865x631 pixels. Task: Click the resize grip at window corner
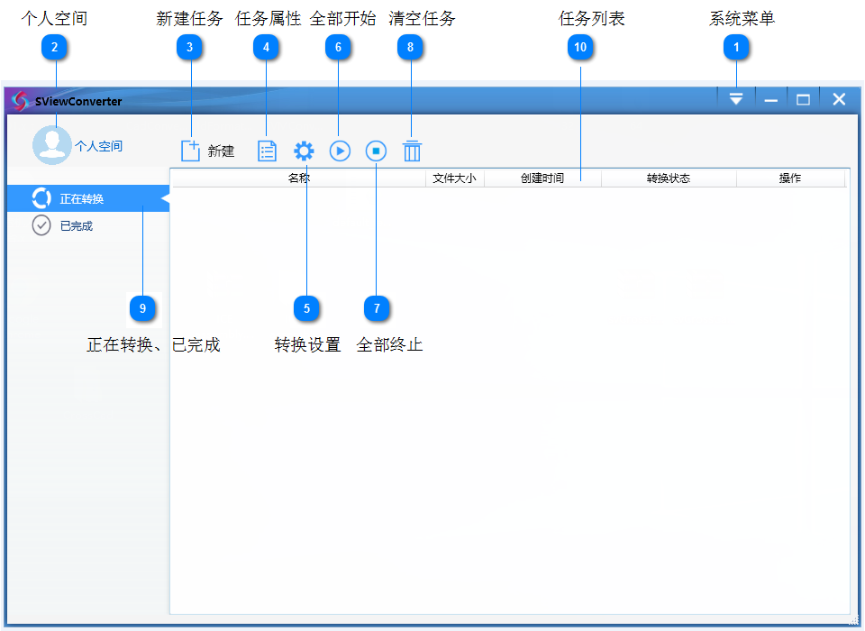click(x=852, y=619)
